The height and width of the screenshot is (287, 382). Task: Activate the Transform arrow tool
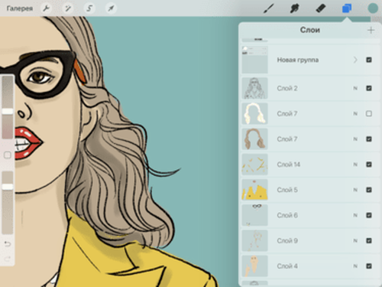click(111, 8)
